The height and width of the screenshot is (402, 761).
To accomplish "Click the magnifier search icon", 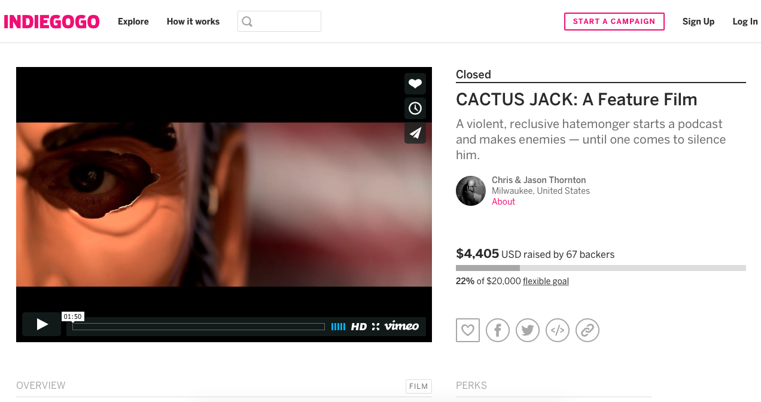I will 247,22.
